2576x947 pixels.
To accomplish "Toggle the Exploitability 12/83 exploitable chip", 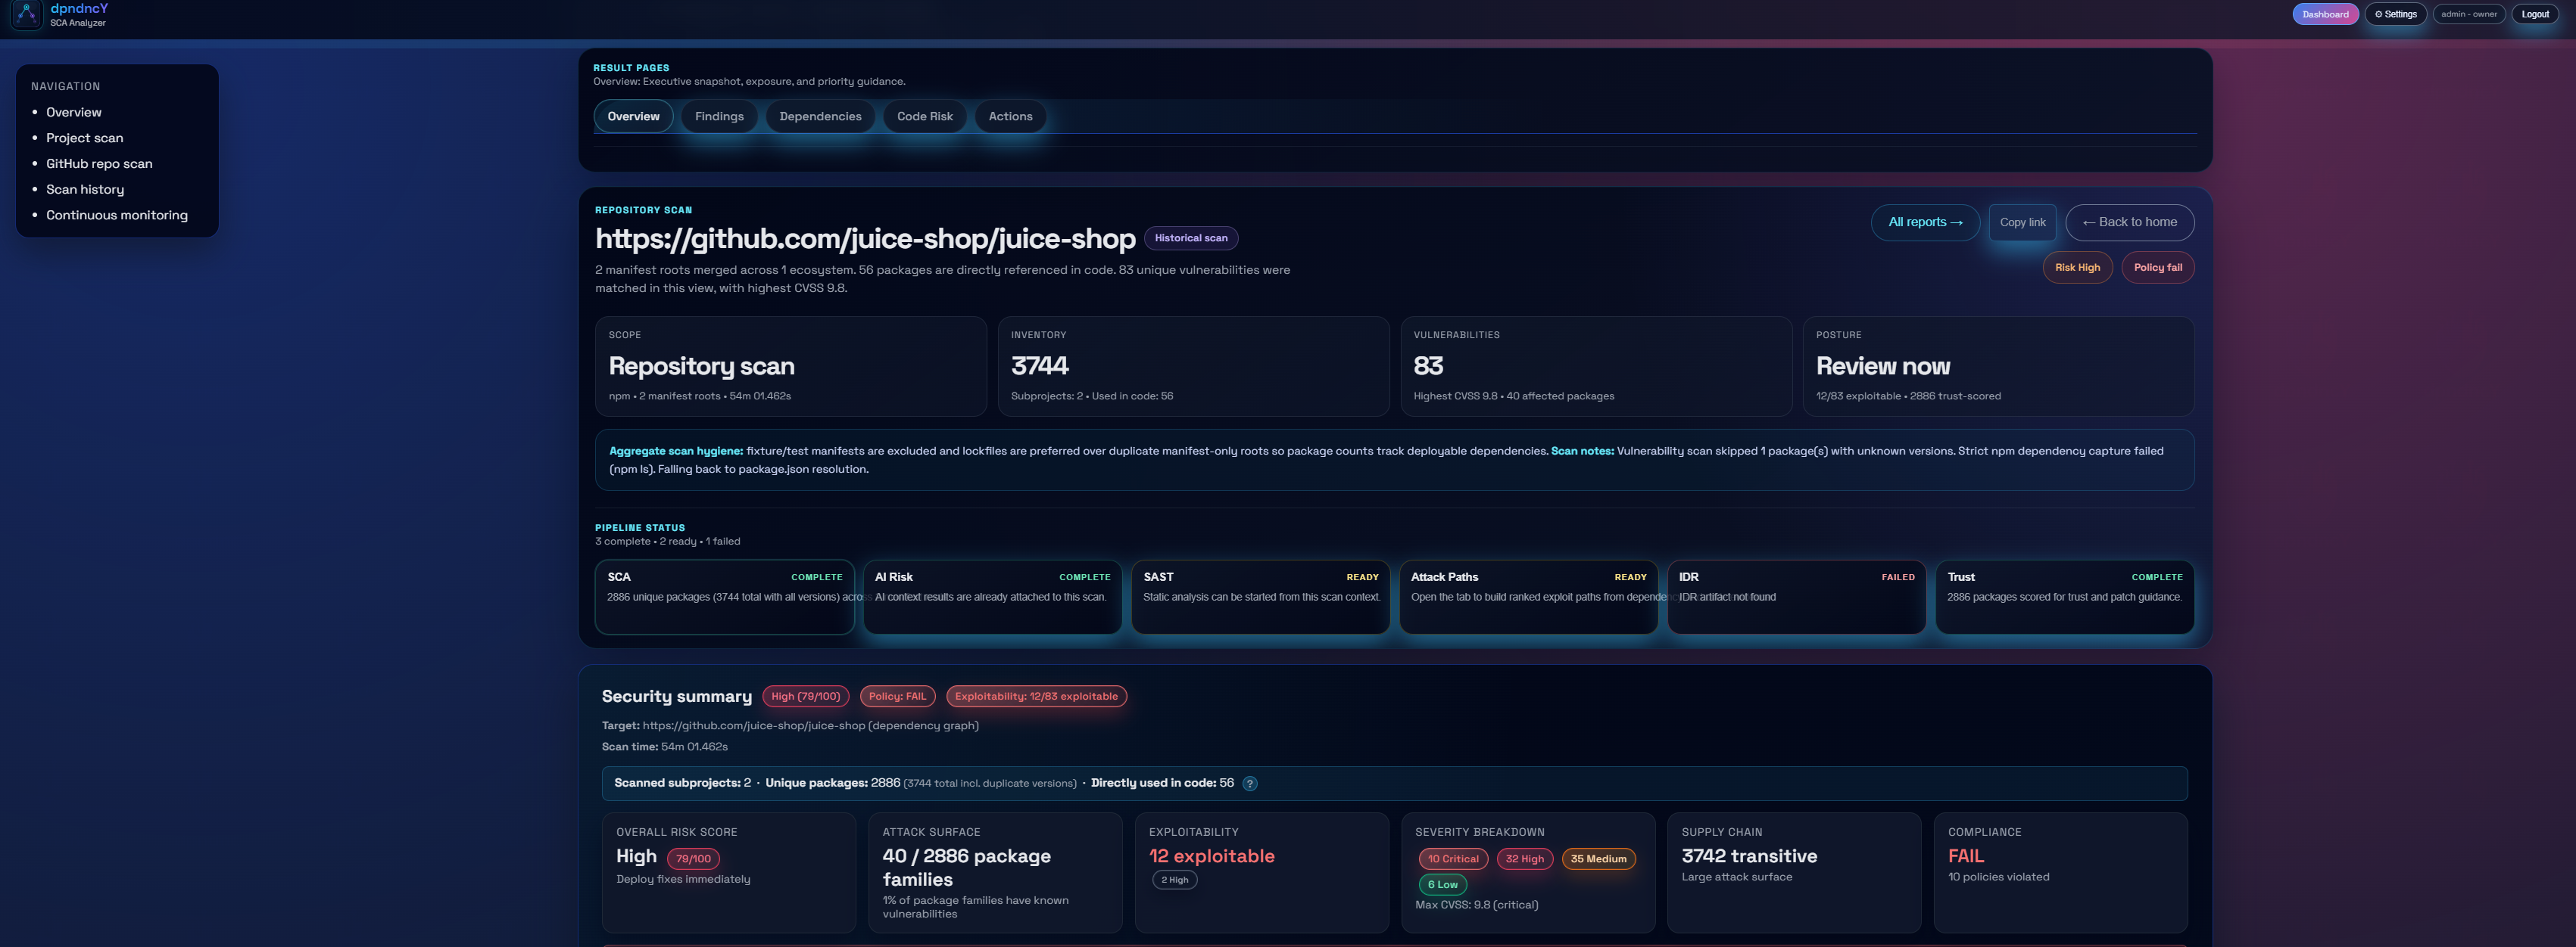I will 1036,697.
